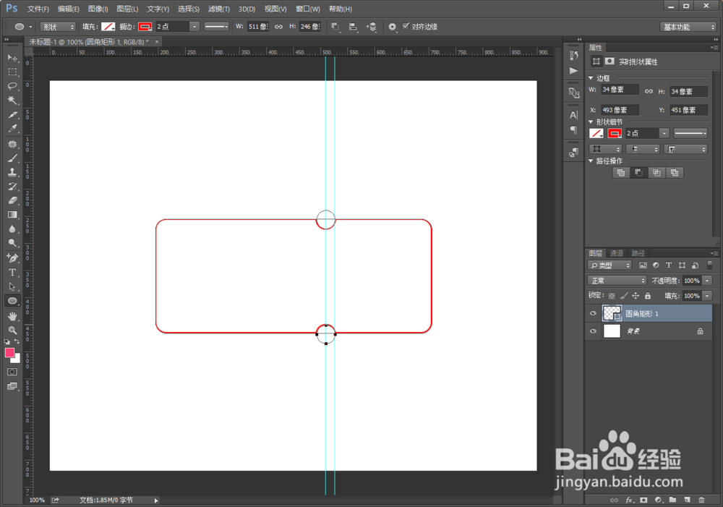
Task: Open the 滤镜(T) menu
Action: tap(218, 9)
